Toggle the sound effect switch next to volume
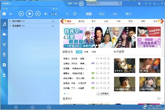 [53, 14]
